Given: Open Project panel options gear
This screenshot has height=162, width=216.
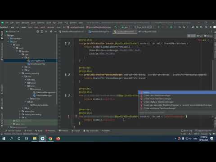Looking at the screenshot, I should 51,31.
